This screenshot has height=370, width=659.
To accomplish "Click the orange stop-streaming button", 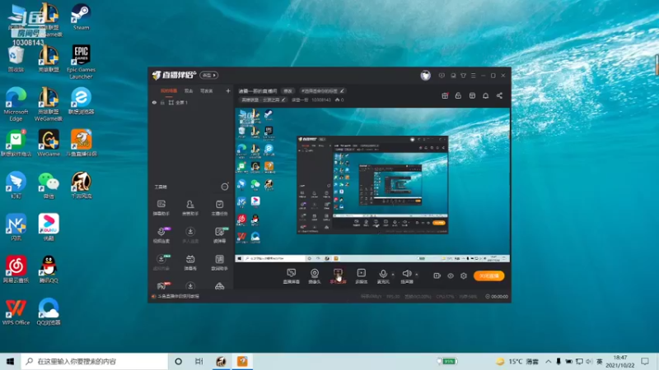I will (488, 275).
